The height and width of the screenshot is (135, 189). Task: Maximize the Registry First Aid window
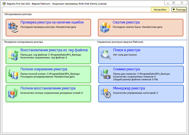click(x=174, y=3)
